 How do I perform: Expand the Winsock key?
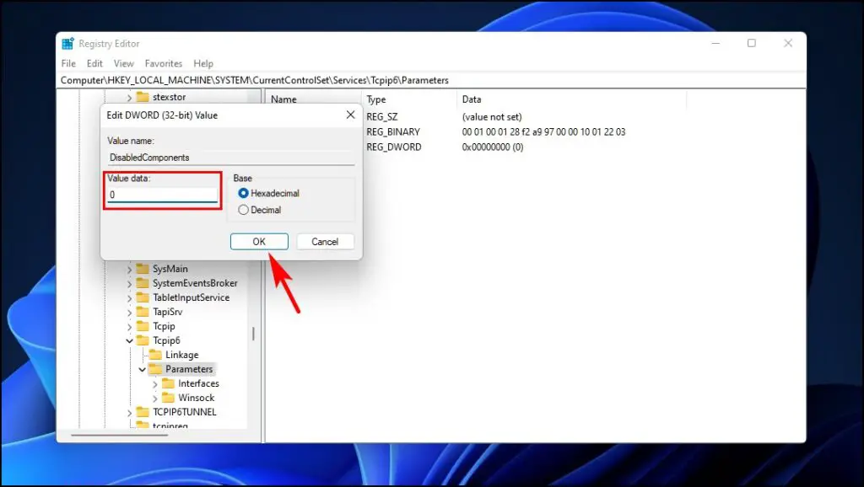pyautogui.click(x=155, y=398)
